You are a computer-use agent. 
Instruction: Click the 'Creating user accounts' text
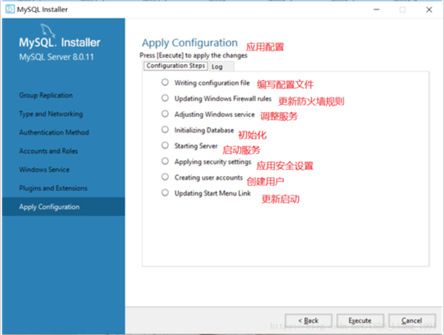pos(209,177)
